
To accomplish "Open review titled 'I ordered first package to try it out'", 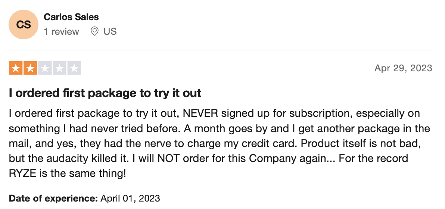I will tap(105, 93).
